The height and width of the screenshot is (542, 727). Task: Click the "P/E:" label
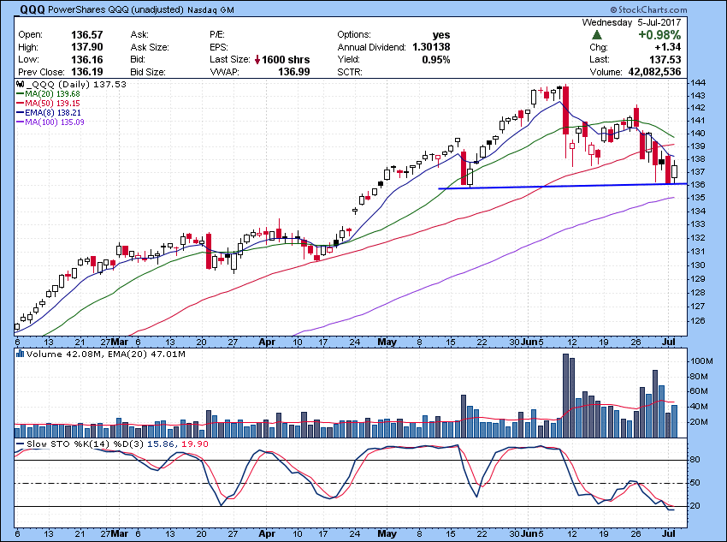point(217,35)
